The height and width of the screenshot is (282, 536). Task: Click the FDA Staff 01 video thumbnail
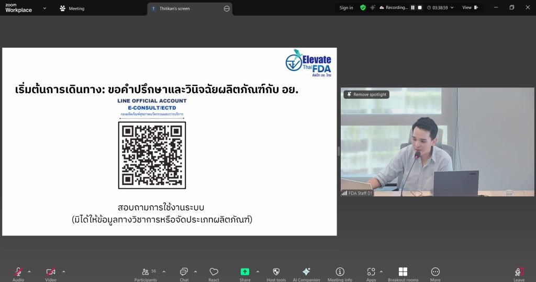point(437,142)
